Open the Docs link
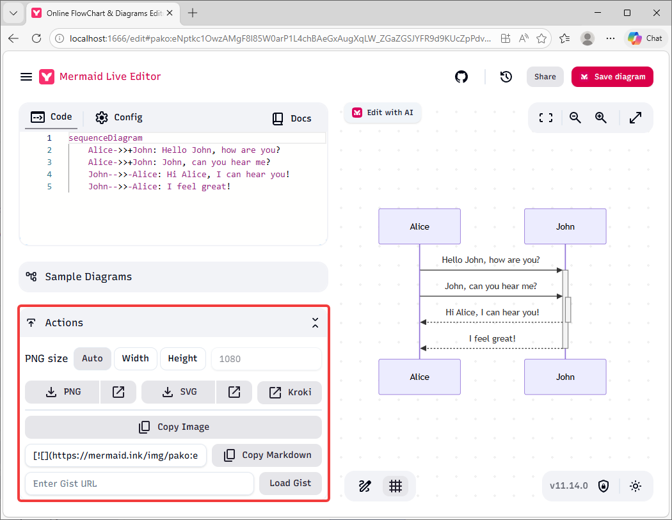Viewport: 672px width, 520px height. 292,119
